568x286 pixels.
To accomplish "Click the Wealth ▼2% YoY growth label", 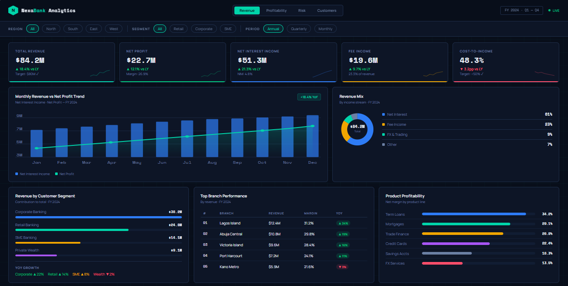I will coord(104,274).
